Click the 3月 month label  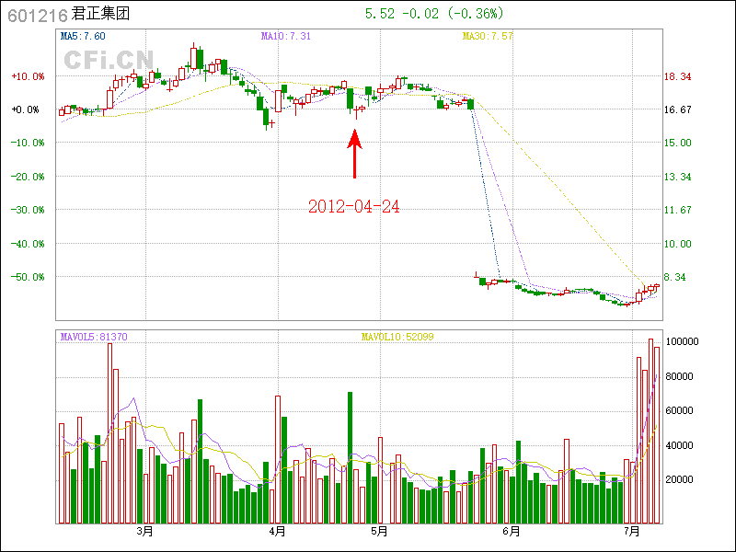pos(145,532)
